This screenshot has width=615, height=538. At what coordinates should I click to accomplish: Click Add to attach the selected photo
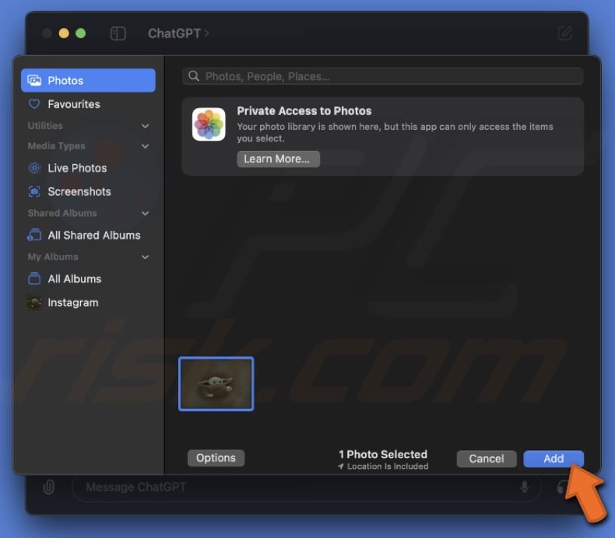[x=553, y=459]
